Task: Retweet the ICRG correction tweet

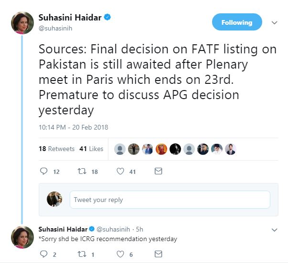Action: click(82, 254)
